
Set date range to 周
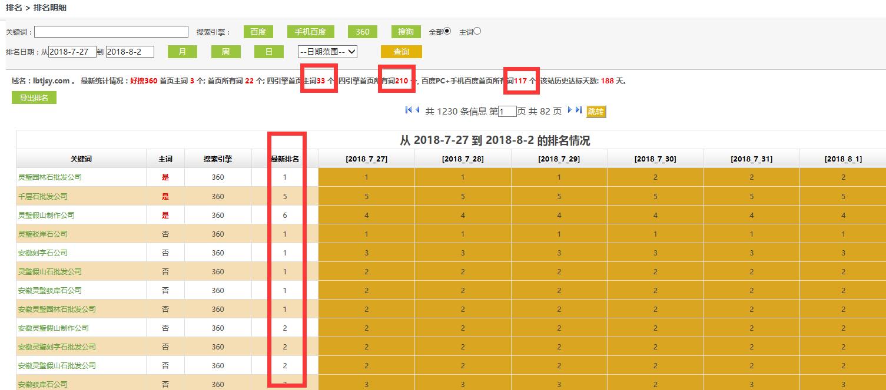coord(225,52)
